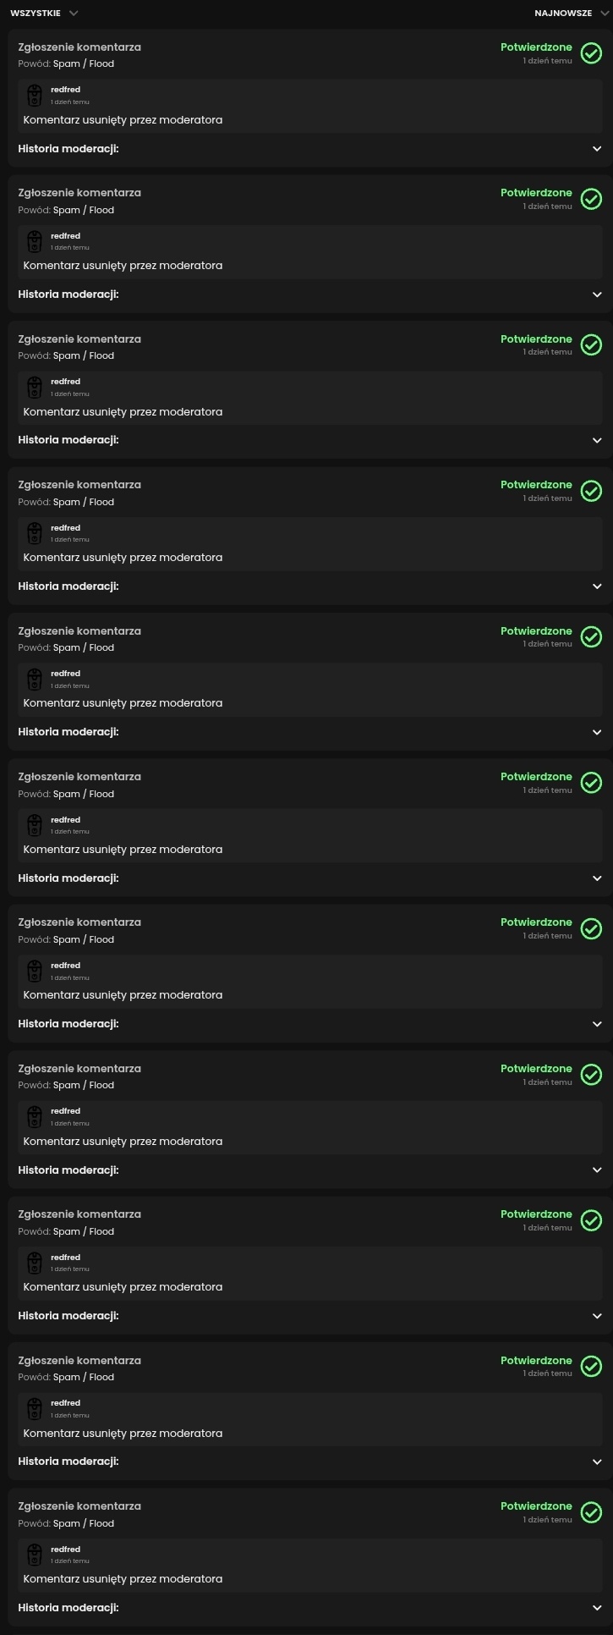Image resolution: width=613 pixels, height=1635 pixels.
Task: Click the Zgłoszenie komentarza title of the seventh report
Action: (x=79, y=922)
